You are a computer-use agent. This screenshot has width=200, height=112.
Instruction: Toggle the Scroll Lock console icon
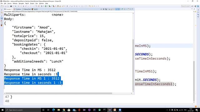point(112,9)
